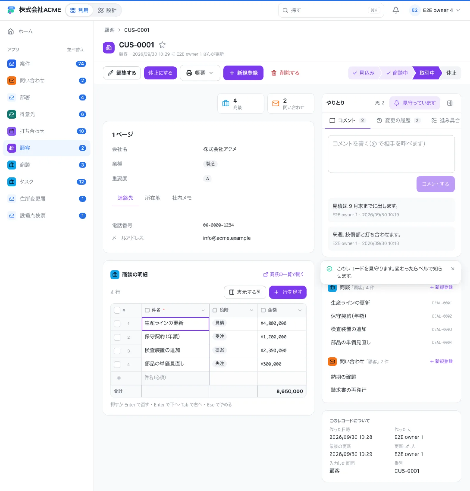Select the 見込み stage in status bar
470x491 pixels.
[x=364, y=73]
